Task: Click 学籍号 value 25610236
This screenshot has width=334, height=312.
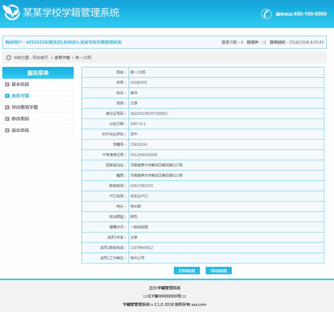Action: pyautogui.click(x=139, y=144)
